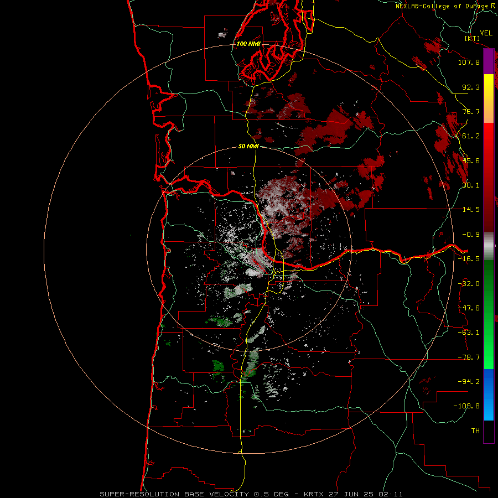This screenshot has height=498, width=498.
Task: Click the -94.2 legend value
Action: pyautogui.click(x=469, y=382)
